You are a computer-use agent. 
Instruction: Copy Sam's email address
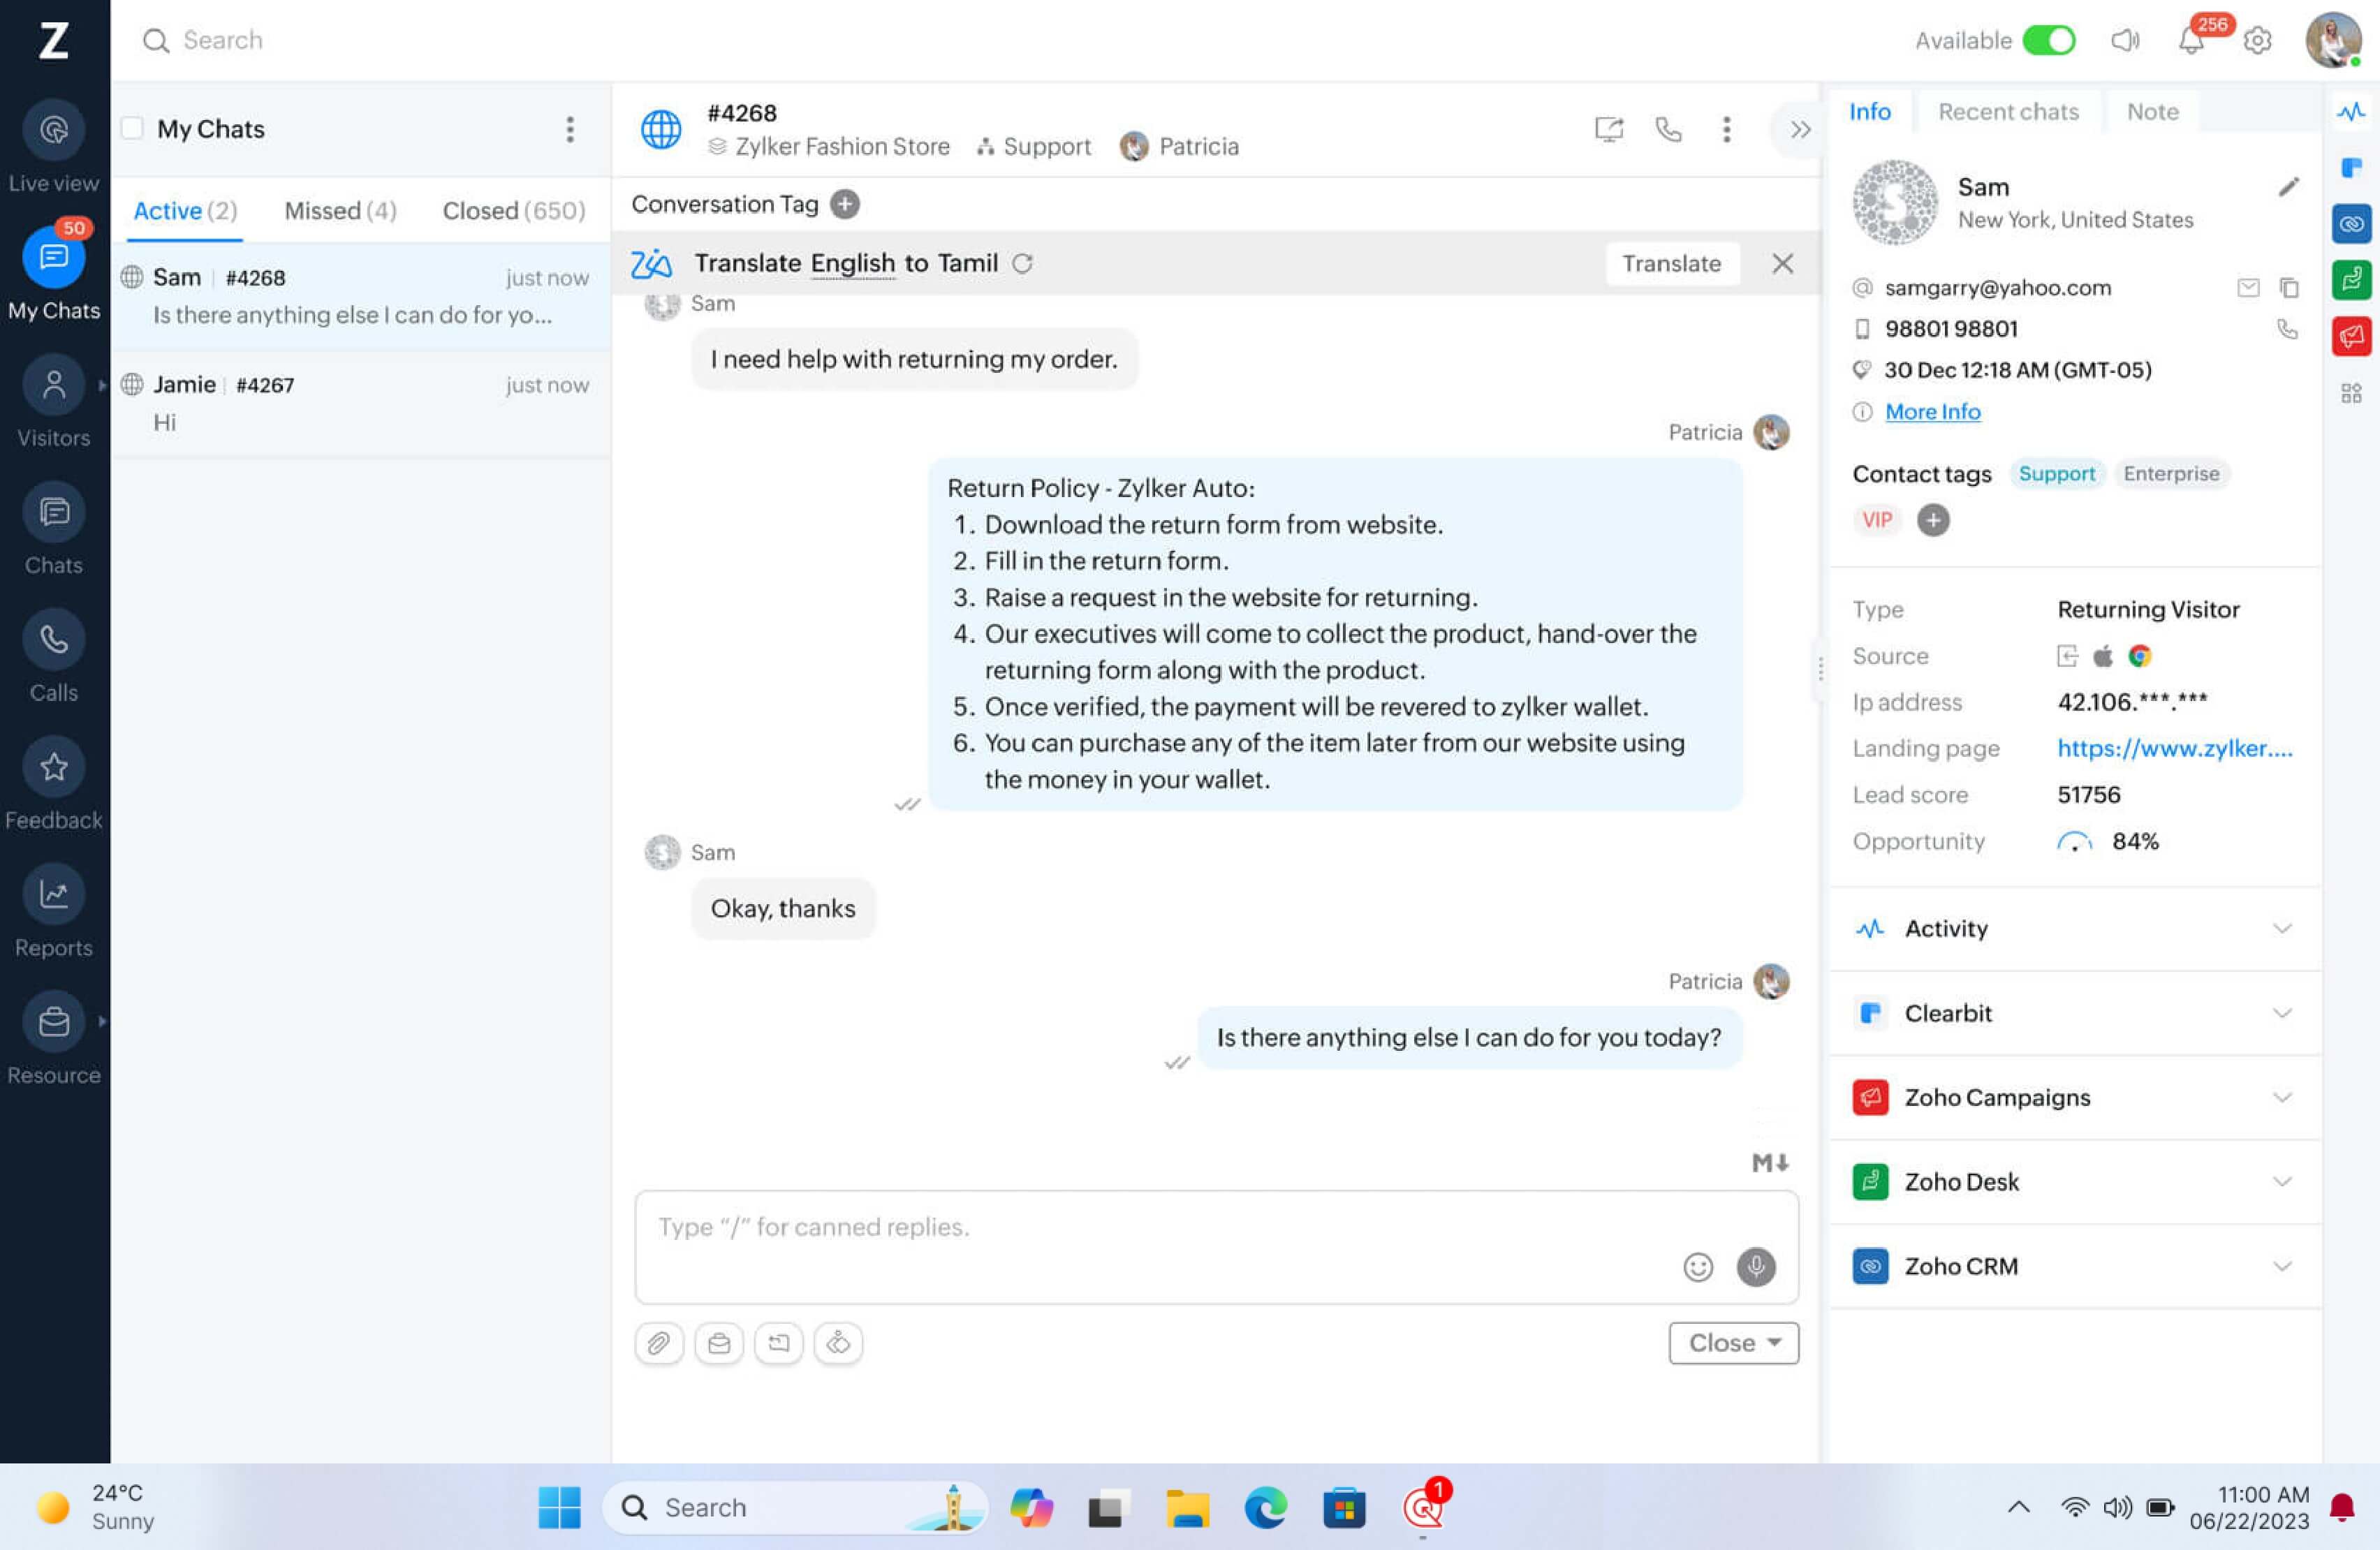coord(2289,288)
